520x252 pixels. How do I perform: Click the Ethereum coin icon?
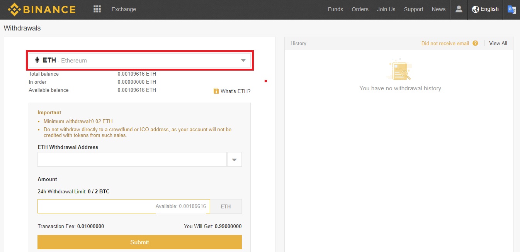coord(37,60)
